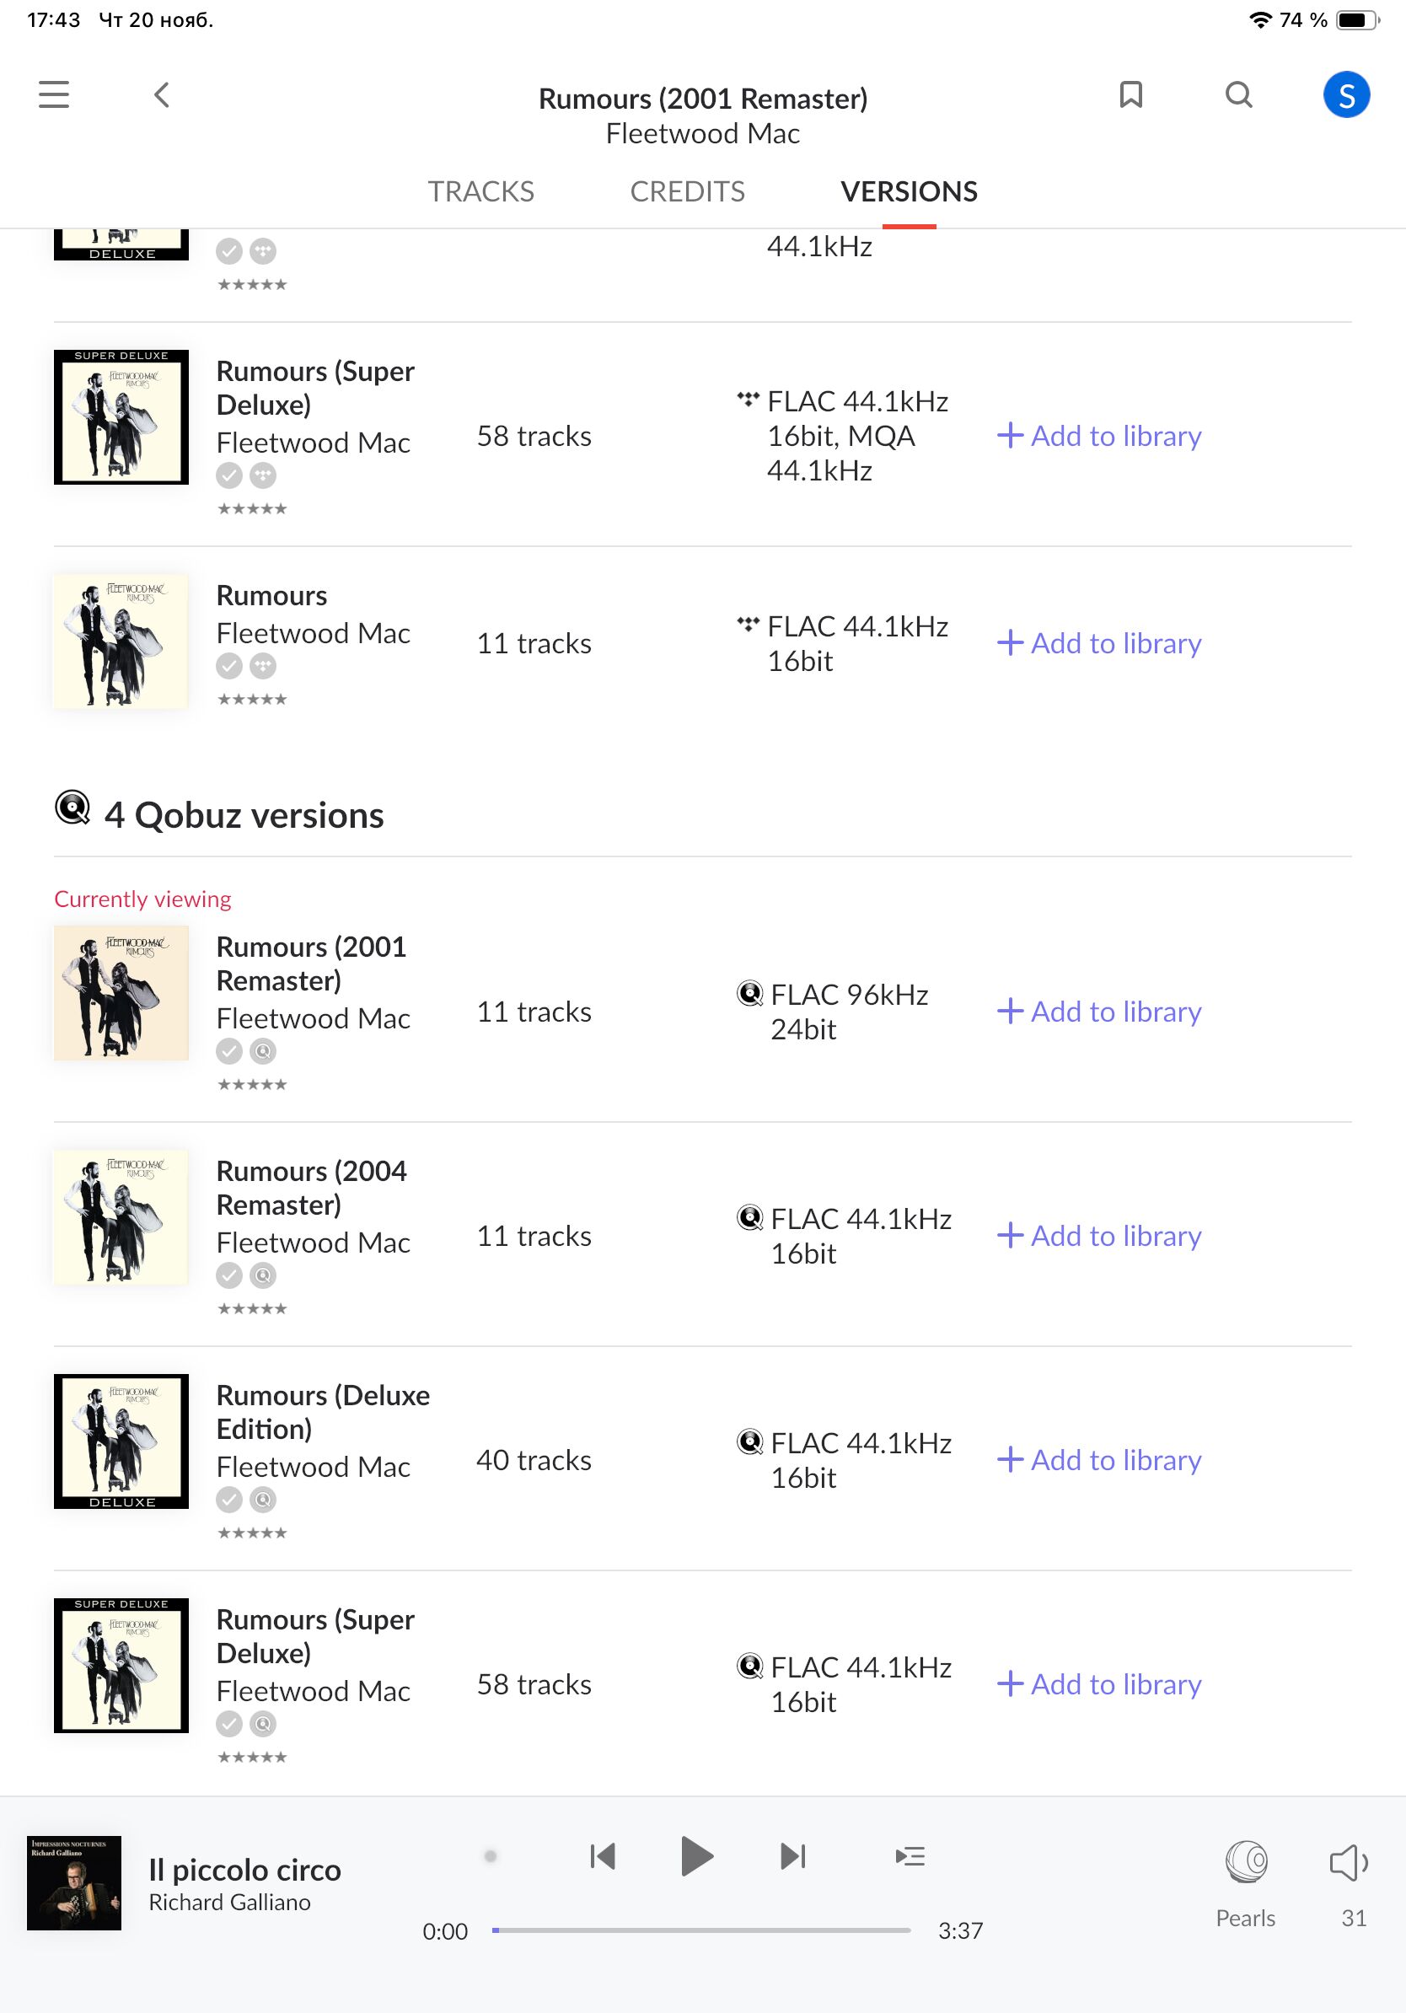The height and width of the screenshot is (2013, 1406).
Task: Open the play queue icon
Action: tap(910, 1855)
